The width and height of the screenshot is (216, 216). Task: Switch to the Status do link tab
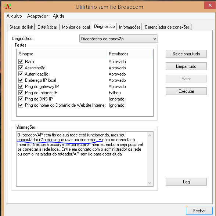click(x=21, y=27)
